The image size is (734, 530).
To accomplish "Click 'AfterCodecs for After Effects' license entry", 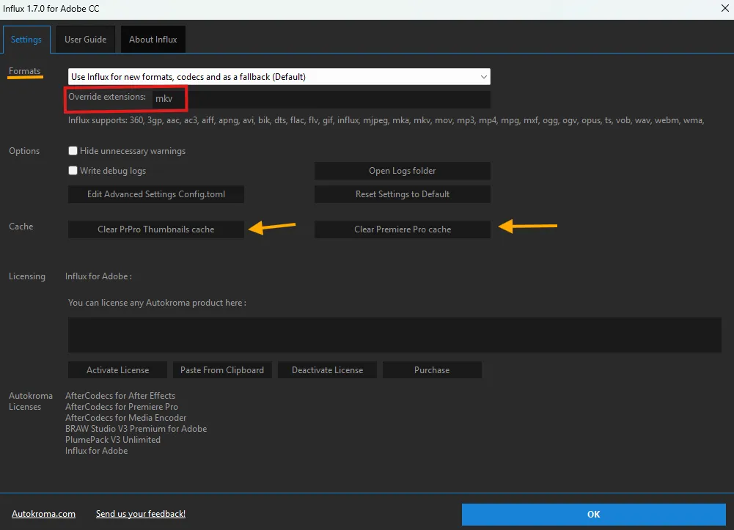I will point(120,396).
